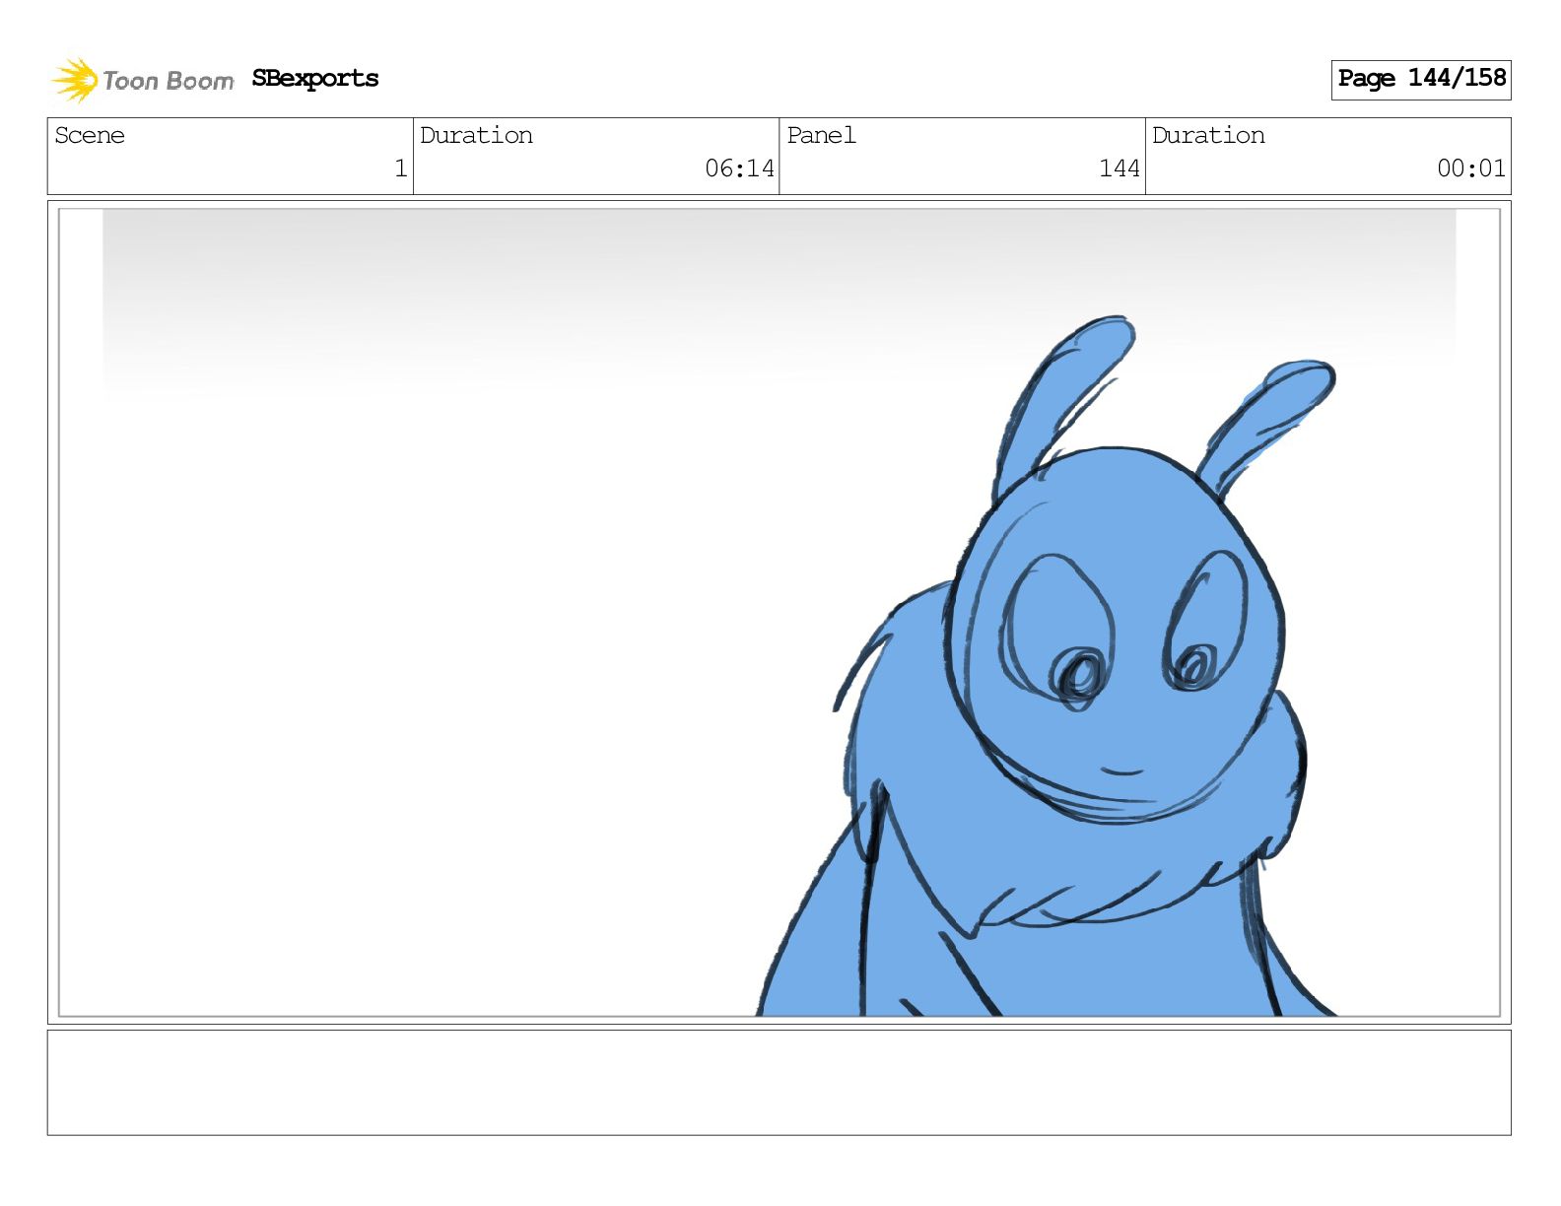
Task: Select the scene number value 1
Action: 400,168
